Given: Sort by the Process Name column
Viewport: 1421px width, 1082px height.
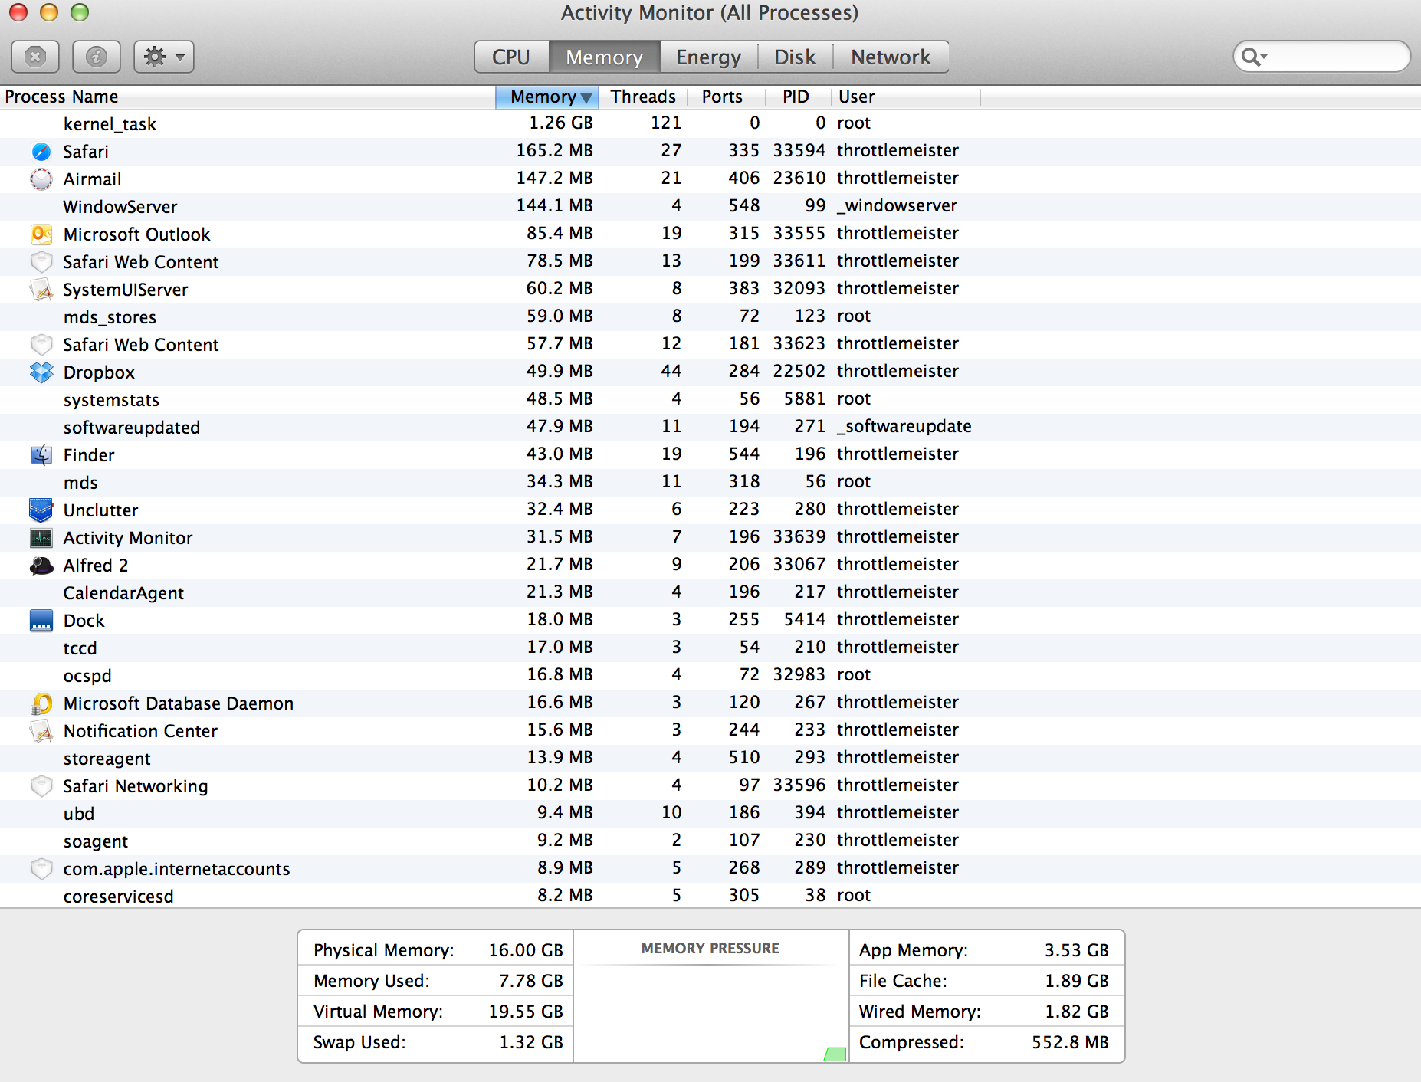Looking at the screenshot, I should pyautogui.click(x=248, y=97).
